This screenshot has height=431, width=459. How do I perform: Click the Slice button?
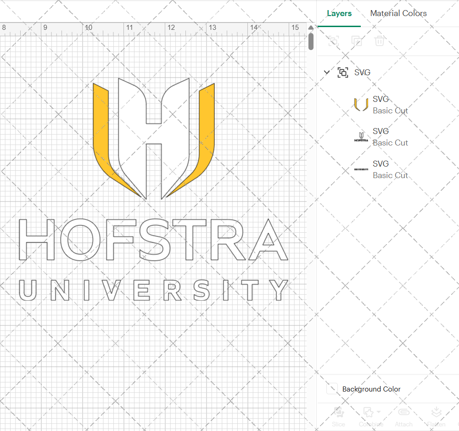point(338,417)
